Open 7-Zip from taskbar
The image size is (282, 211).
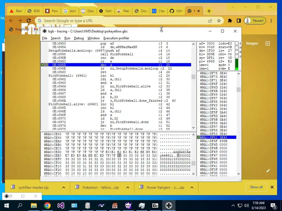point(155,206)
